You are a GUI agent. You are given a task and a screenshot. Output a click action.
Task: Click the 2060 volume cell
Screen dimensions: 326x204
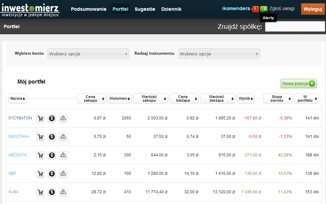(126, 118)
